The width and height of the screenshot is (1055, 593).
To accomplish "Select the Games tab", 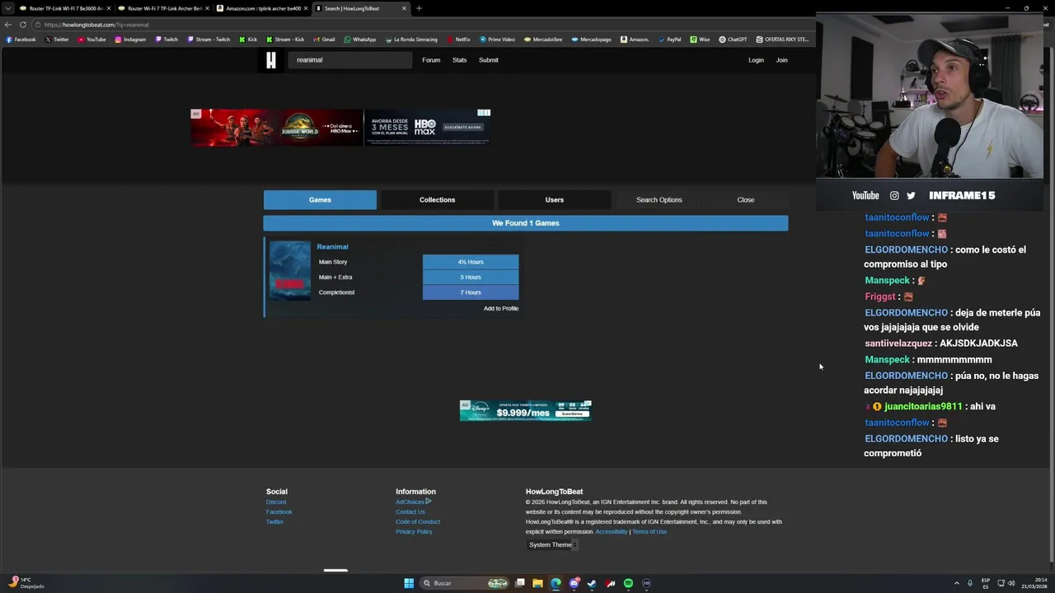I will (320, 200).
